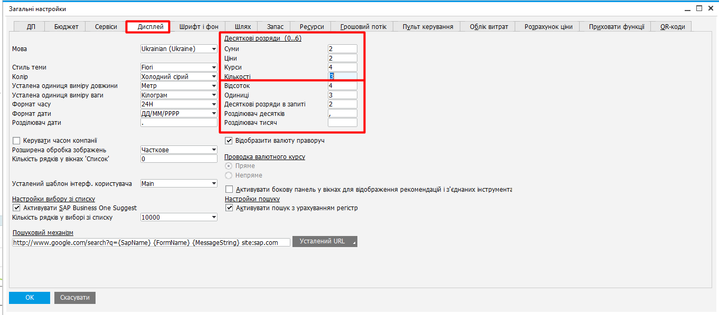Enable Керувати часом компанії checkbox
This screenshot has height=315, width=719.
tap(16, 141)
